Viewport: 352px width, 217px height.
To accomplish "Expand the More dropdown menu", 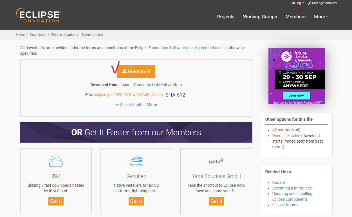I will point(321,17).
